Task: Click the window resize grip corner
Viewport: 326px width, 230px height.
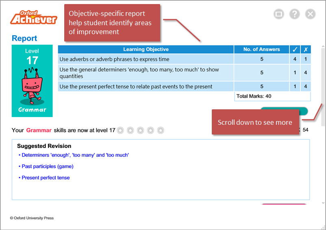Action: (323, 227)
